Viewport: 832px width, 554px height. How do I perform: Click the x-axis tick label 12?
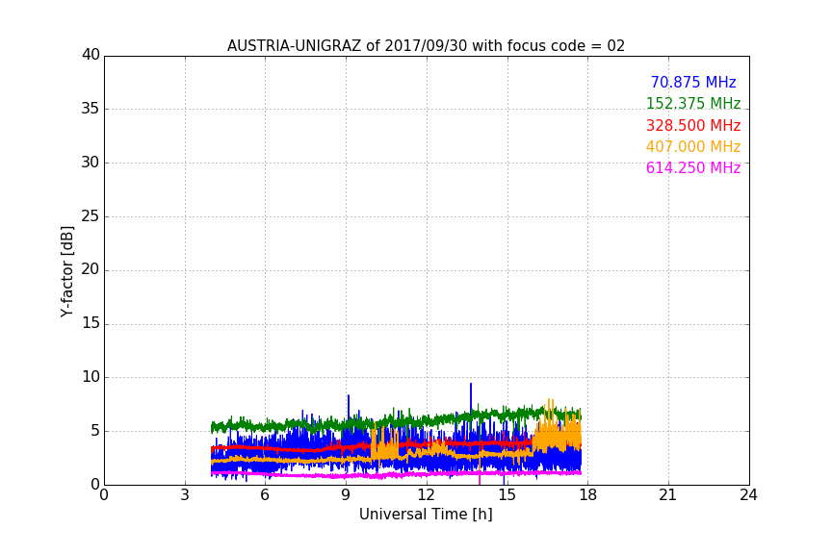426,495
